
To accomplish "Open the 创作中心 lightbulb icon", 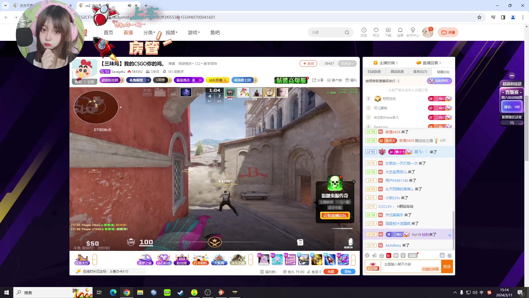I will click(x=413, y=32).
